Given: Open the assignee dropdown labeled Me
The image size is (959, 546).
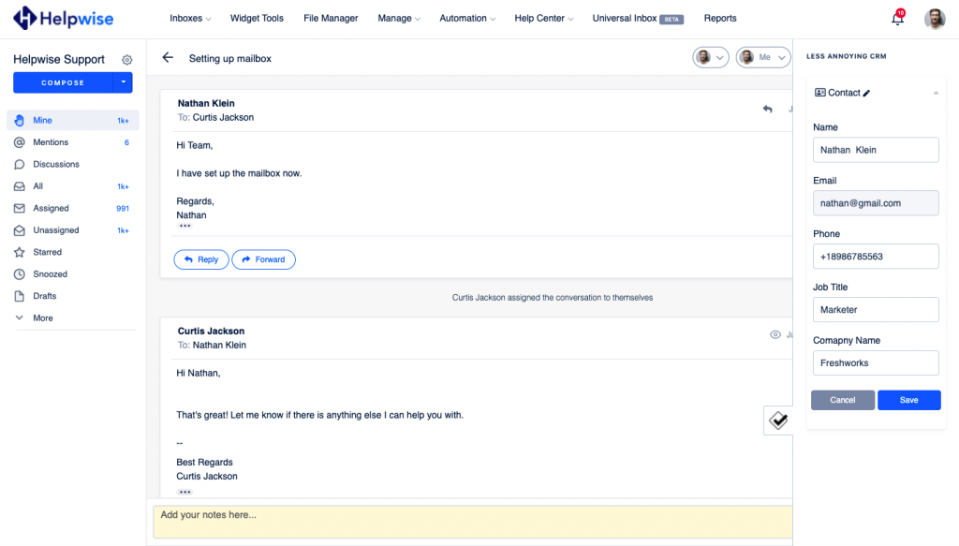Looking at the screenshot, I should 762,58.
